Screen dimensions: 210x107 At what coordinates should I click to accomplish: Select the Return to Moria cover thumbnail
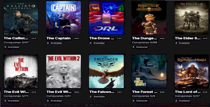coord(192,71)
